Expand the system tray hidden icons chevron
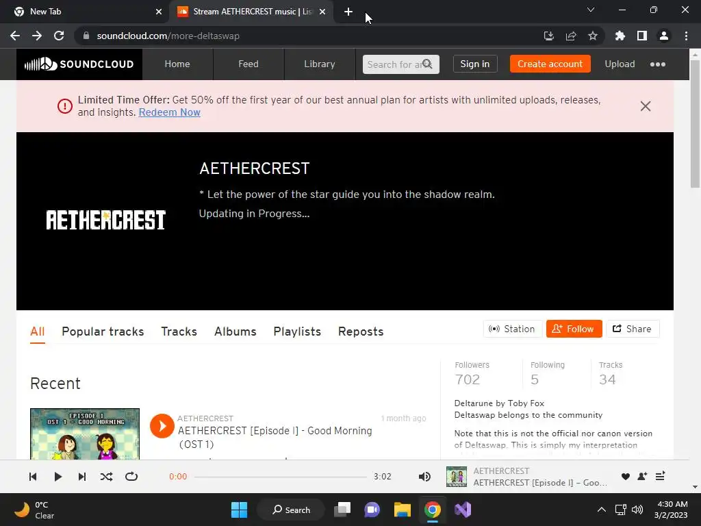Viewport: 701px width, 526px height. [x=602, y=510]
